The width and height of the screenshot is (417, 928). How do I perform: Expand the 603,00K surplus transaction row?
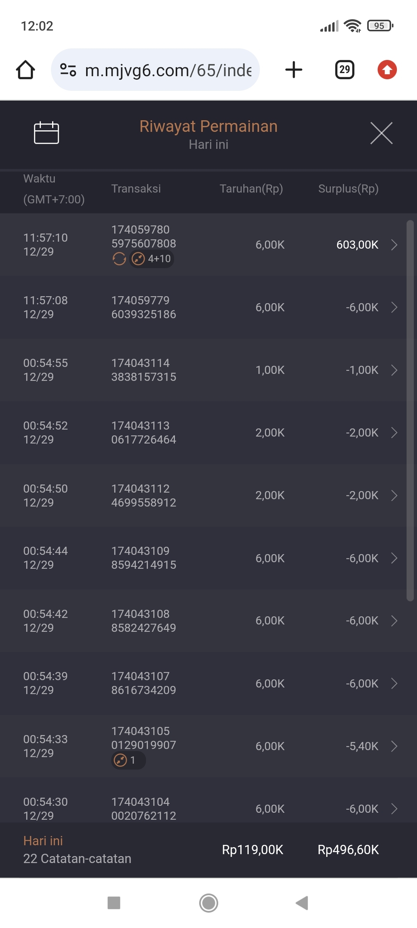394,245
